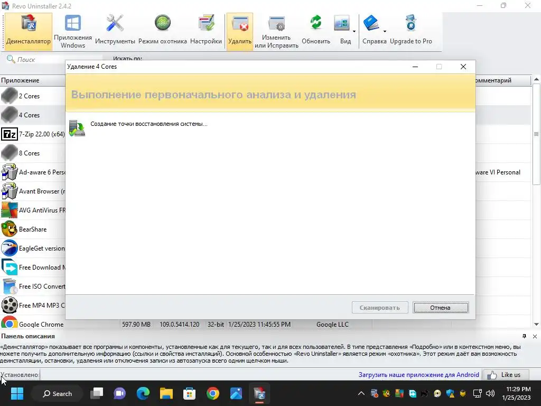Screen dimensions: 541x406
Task: Open the Справка help icon
Action: 372,31
